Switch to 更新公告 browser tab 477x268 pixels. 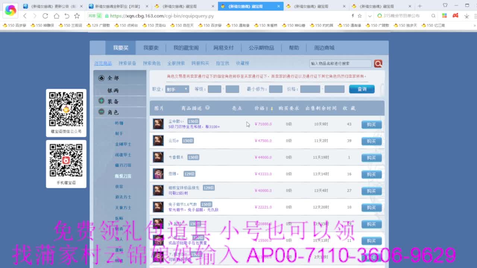tap(53, 6)
